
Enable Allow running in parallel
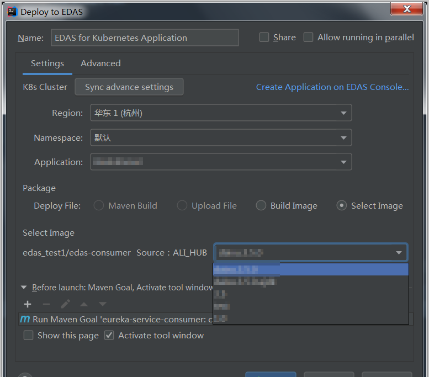[x=308, y=37]
